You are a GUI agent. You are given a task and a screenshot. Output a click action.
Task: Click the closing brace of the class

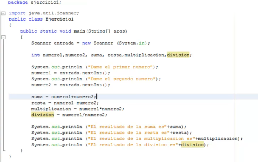tap(10, 157)
